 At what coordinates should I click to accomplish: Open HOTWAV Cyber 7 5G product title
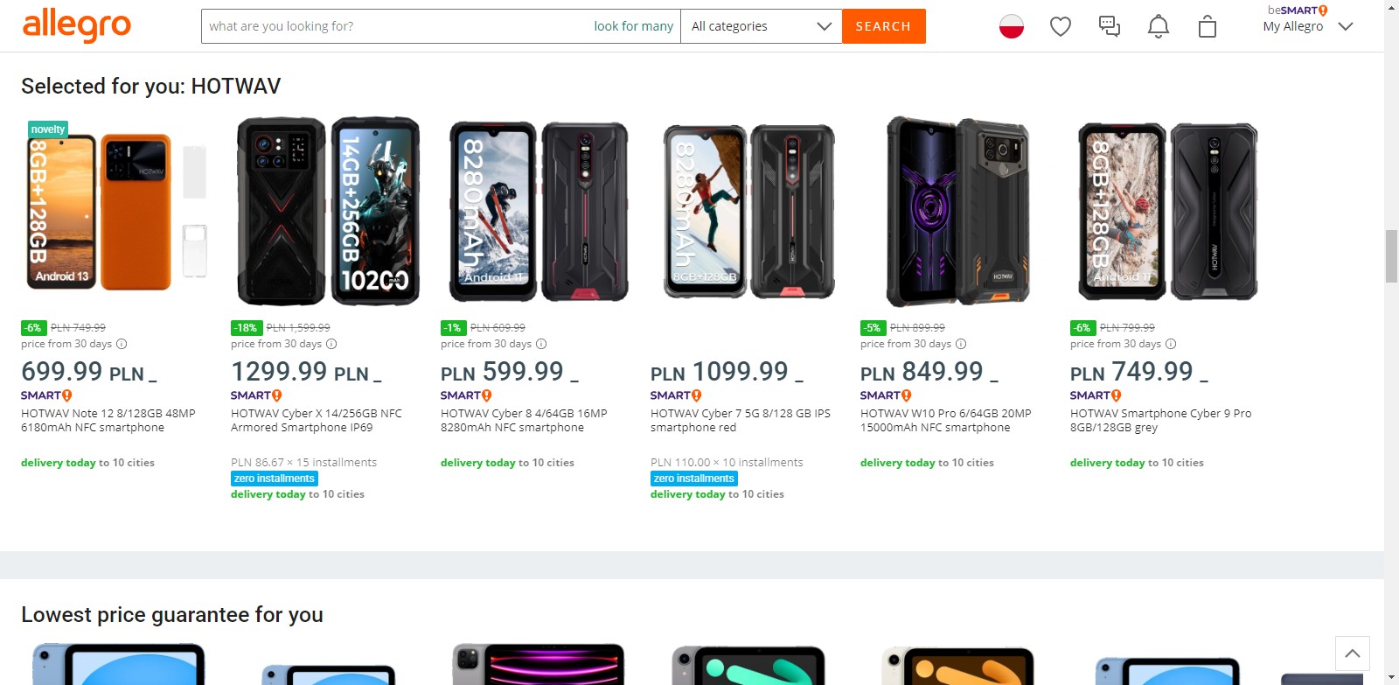click(x=740, y=420)
